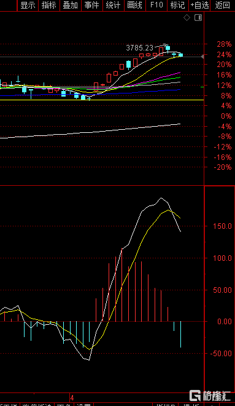Click the -20% axis label

coord(222,167)
